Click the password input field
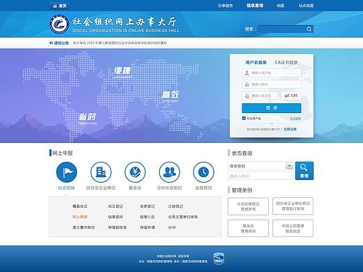The image size is (363, 272). [x=272, y=84]
